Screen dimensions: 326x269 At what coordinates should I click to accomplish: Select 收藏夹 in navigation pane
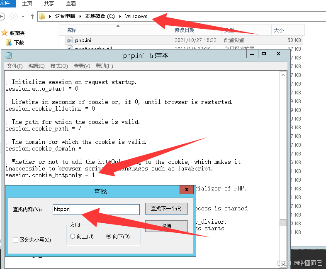pyautogui.click(x=17, y=33)
